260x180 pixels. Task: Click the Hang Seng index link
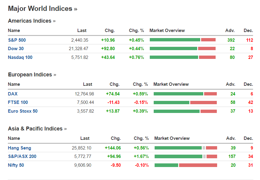pyautogui.click(x=19, y=148)
